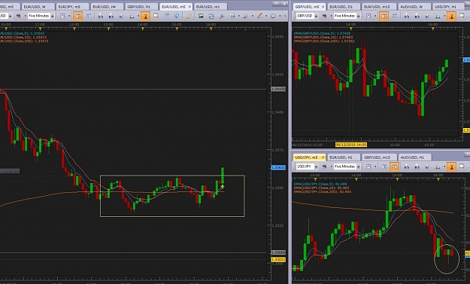470x284 pixels.
Task: Click the flag icon in EUR/USD toolbar
Action: [x=19, y=16]
